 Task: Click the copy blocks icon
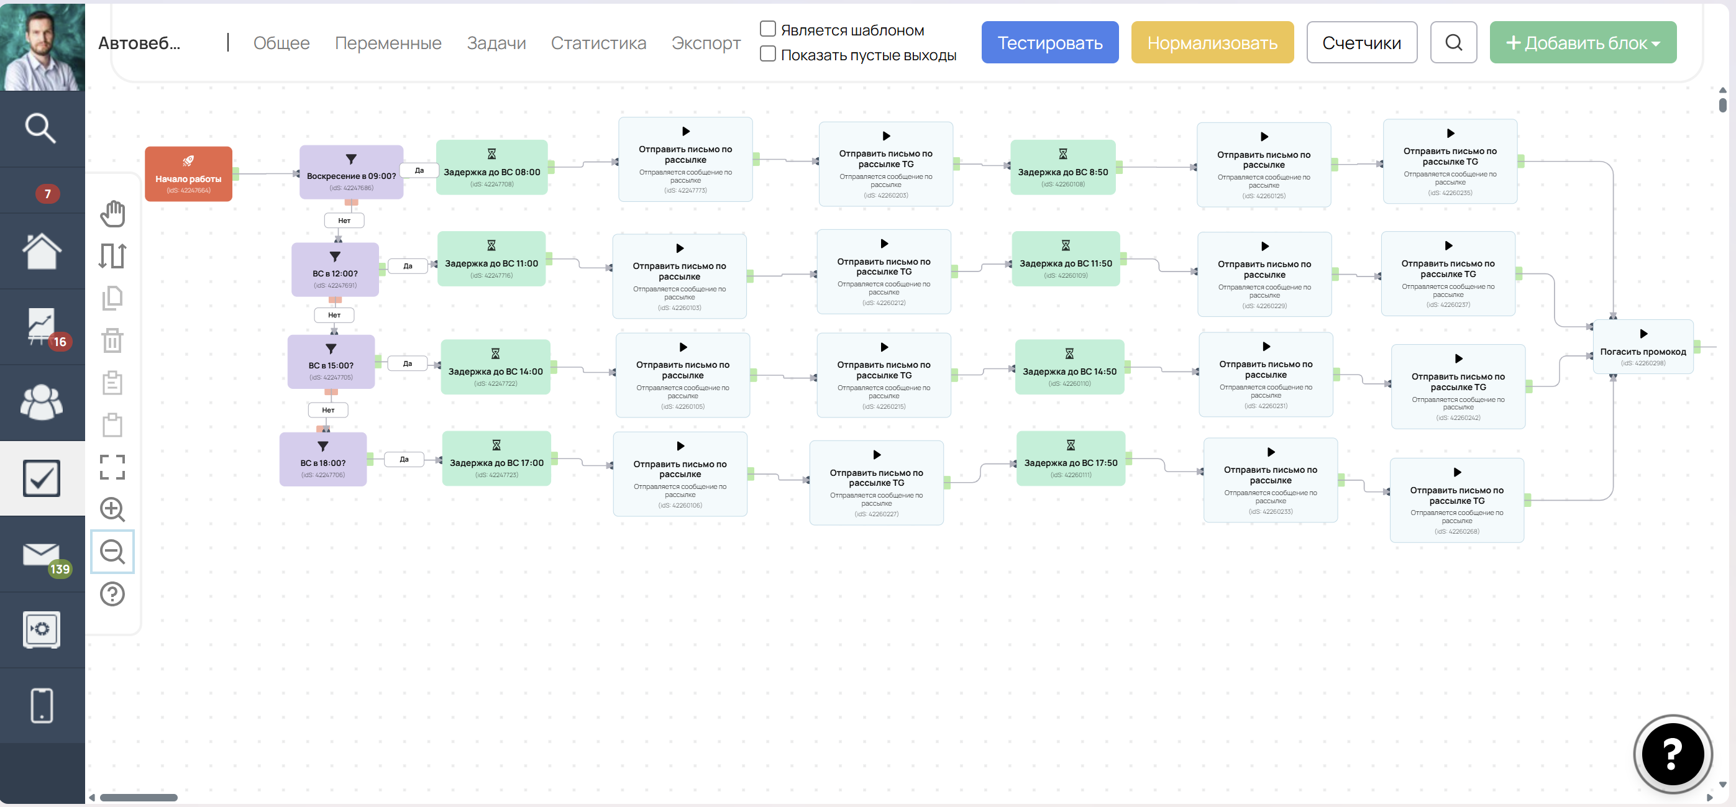tap(112, 298)
